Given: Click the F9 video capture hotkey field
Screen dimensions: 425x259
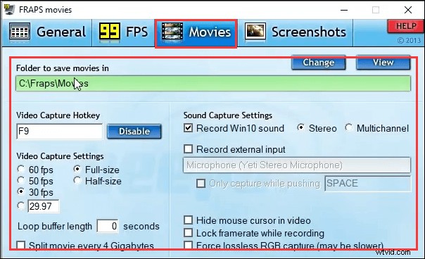Looking at the screenshot, I should (x=60, y=132).
